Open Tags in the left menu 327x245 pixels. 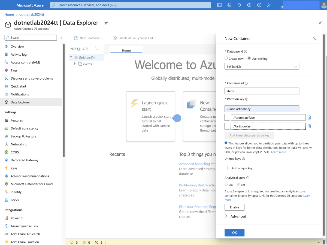14,70
